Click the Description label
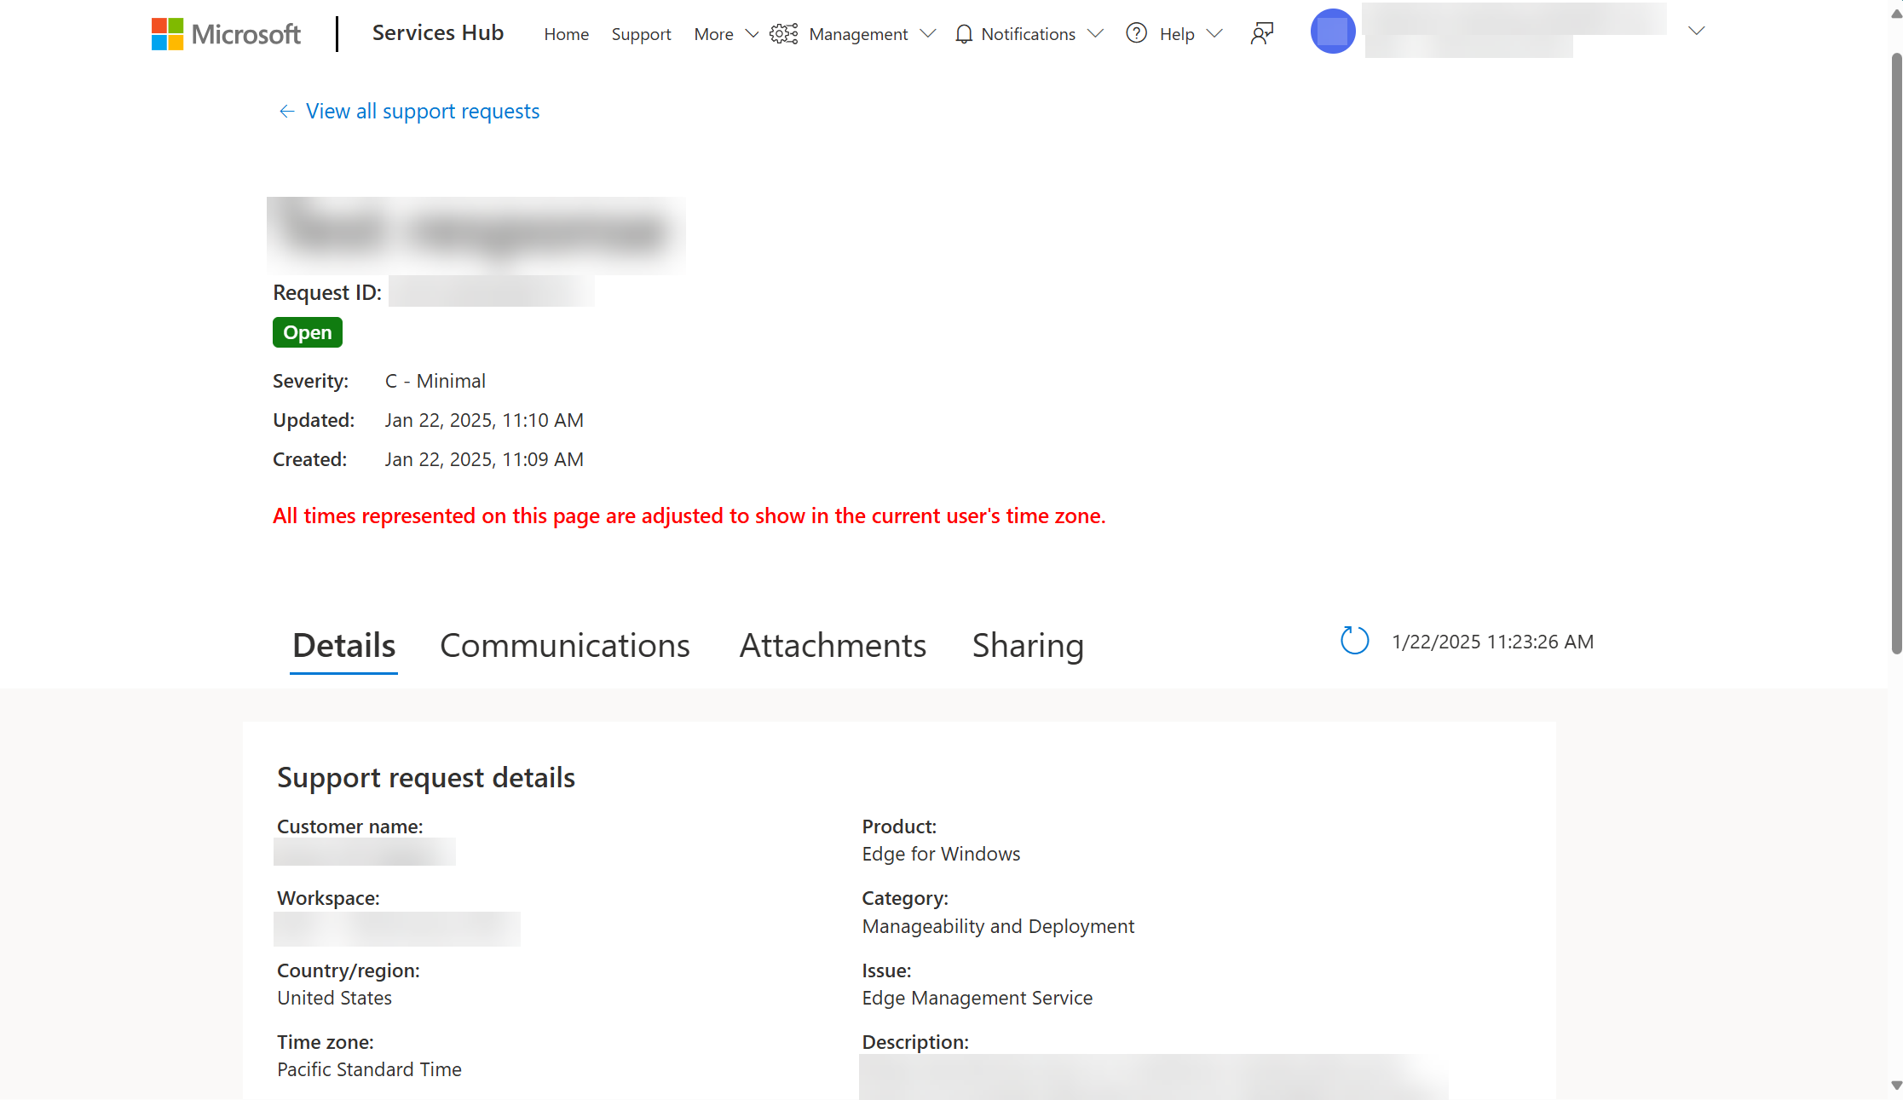The height and width of the screenshot is (1100, 1903). coord(915,1042)
